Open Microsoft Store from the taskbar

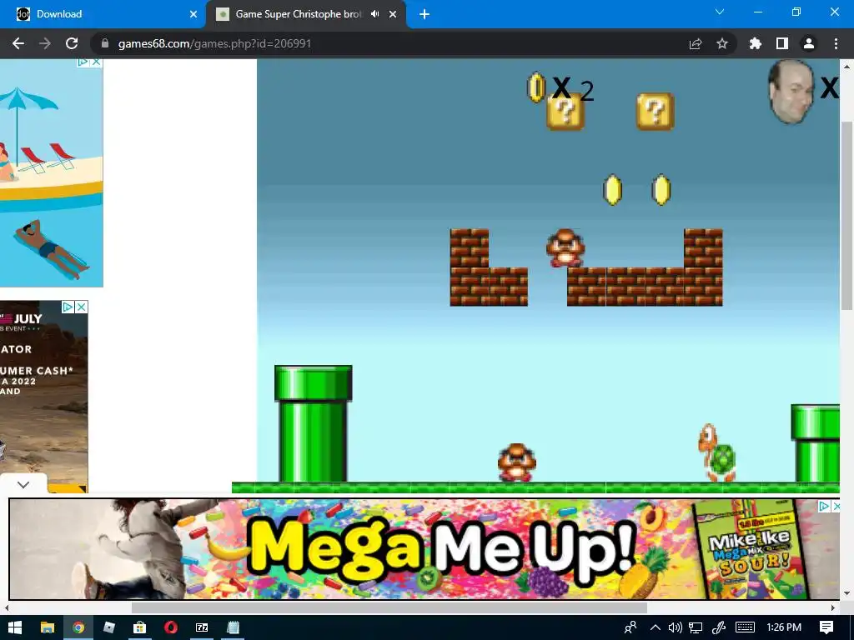pyautogui.click(x=140, y=627)
